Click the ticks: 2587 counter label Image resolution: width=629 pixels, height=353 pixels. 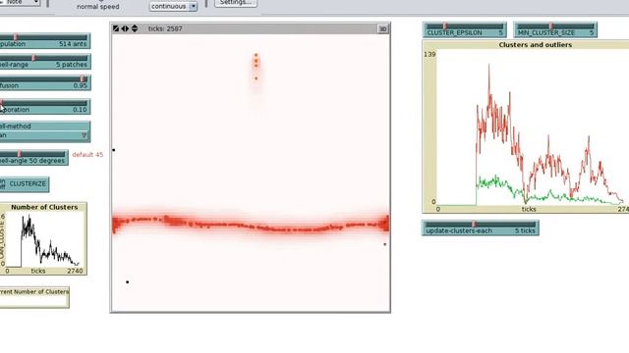pyautogui.click(x=165, y=28)
